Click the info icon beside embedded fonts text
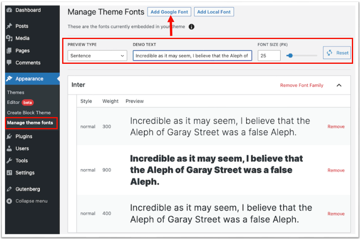The height and width of the screenshot is (239, 360). pos(191,27)
